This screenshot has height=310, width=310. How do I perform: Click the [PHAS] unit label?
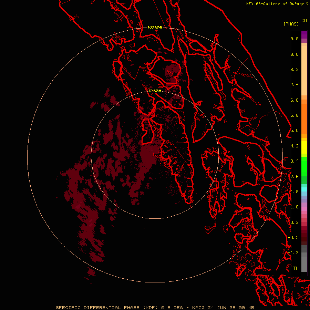(291, 24)
